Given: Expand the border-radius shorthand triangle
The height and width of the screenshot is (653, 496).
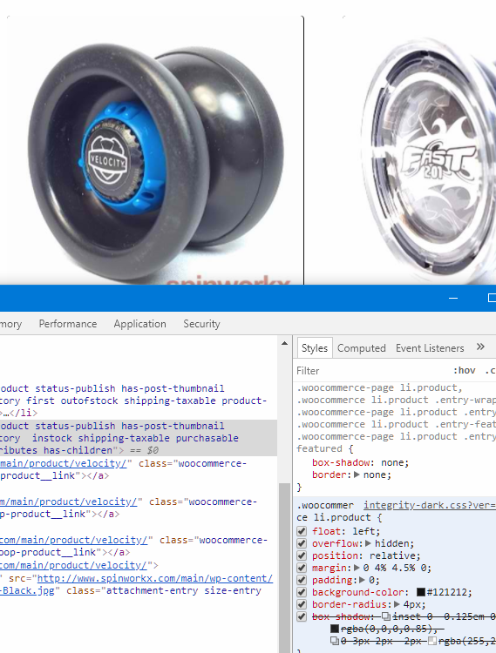Looking at the screenshot, I should 397,604.
